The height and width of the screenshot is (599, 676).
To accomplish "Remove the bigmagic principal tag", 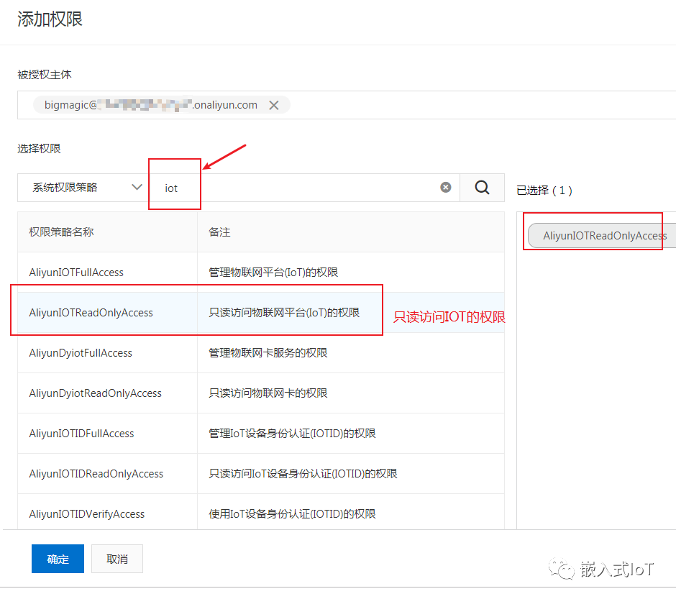I will click(x=274, y=105).
